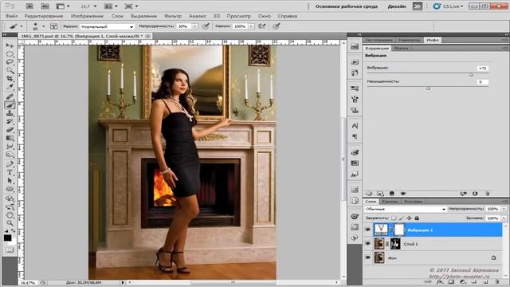This screenshot has width=510, height=287.
Task: Select the Eraser tool
Action: pos(10,130)
